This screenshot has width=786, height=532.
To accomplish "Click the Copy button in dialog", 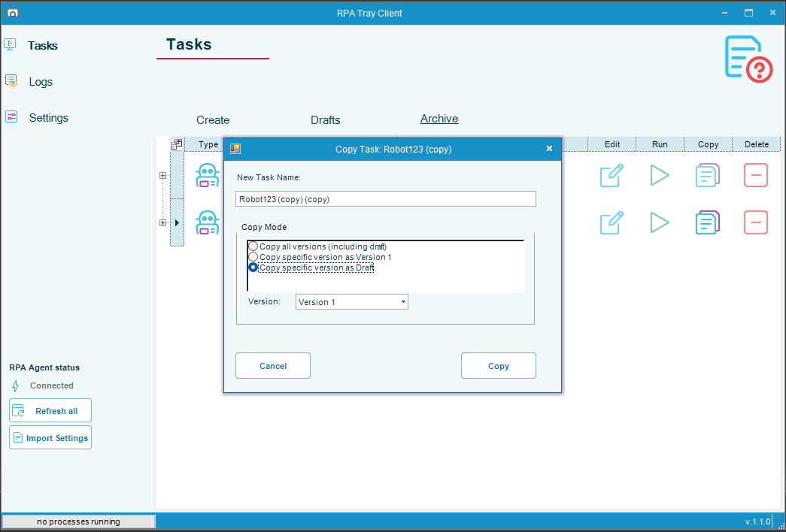I will pos(498,366).
